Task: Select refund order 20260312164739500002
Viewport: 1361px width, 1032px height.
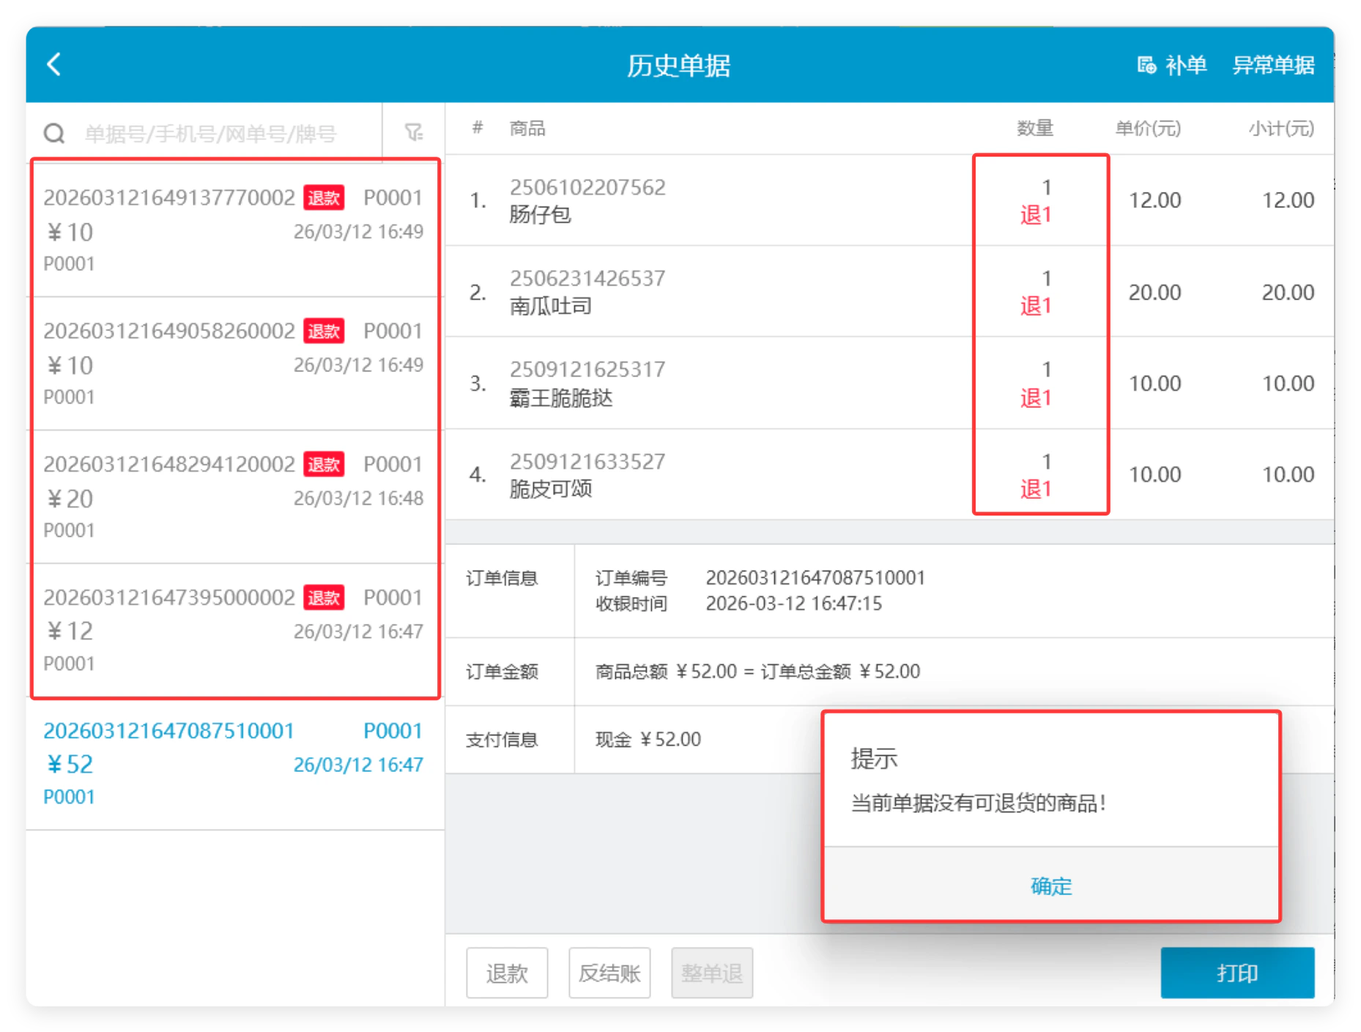Action: [x=235, y=630]
